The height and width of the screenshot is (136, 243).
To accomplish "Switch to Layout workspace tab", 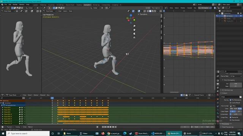I will pyautogui.click(x=35, y=5).
